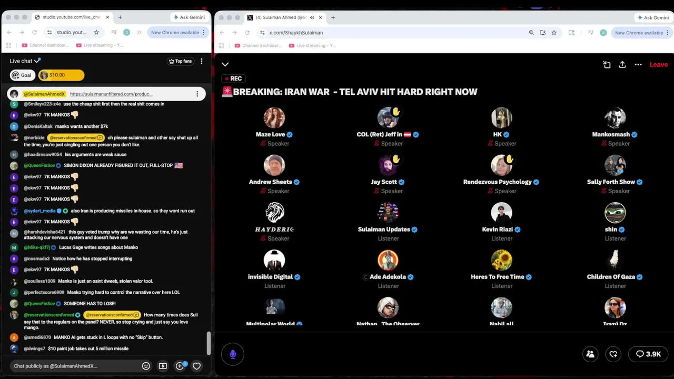Mute the X tab via speaker icon
Image resolution: width=674 pixels, height=379 pixels.
click(312, 17)
